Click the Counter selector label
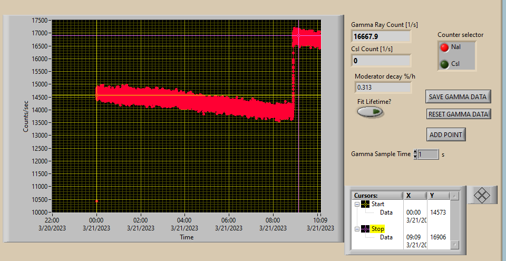506x261 pixels. point(461,35)
